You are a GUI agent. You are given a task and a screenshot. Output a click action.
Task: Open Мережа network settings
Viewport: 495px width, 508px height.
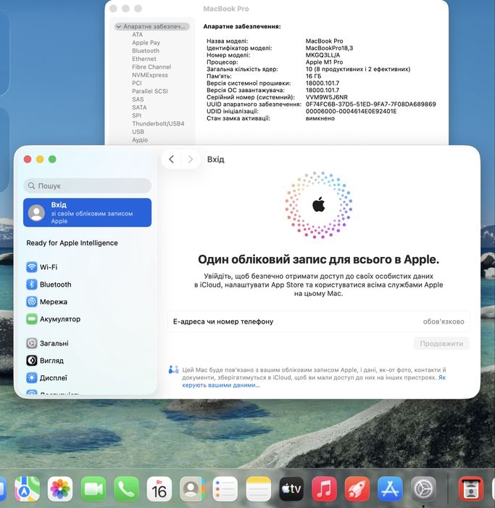47,302
